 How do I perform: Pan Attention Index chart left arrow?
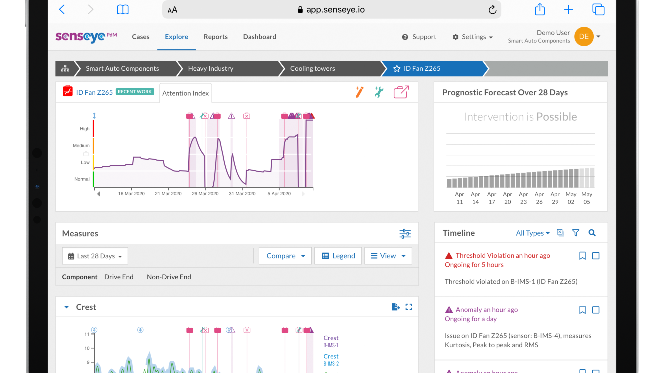point(98,194)
